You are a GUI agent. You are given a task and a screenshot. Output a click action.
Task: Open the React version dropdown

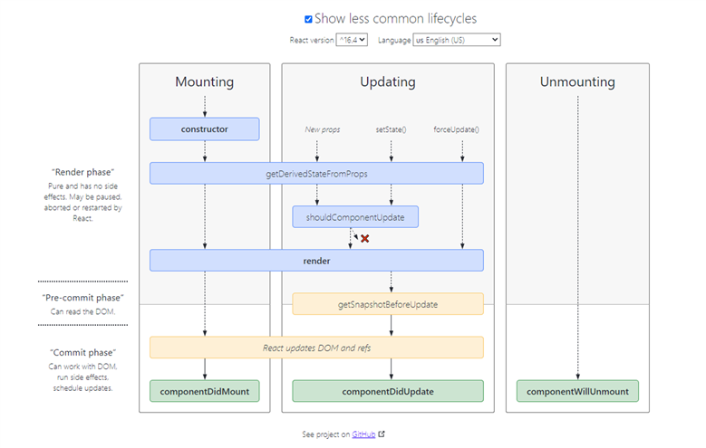352,40
